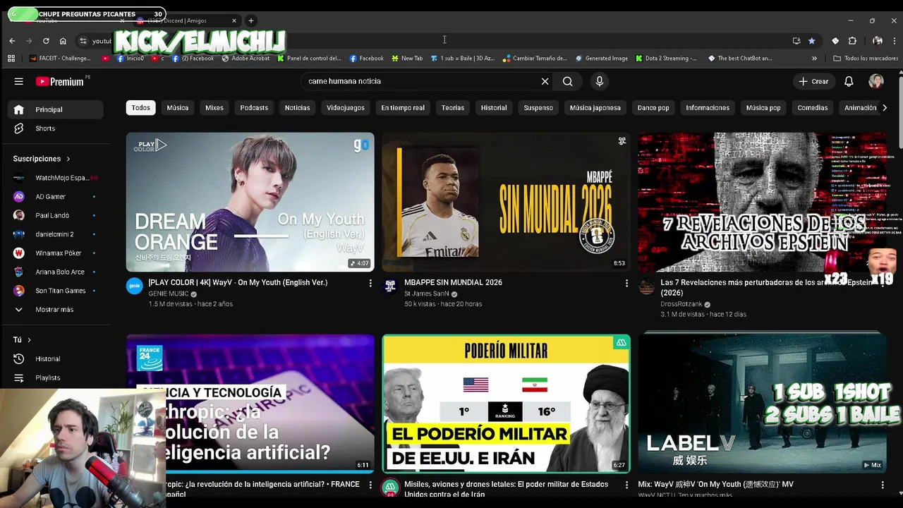Go to browser home page
The width and height of the screenshot is (903, 508).
(x=63, y=41)
